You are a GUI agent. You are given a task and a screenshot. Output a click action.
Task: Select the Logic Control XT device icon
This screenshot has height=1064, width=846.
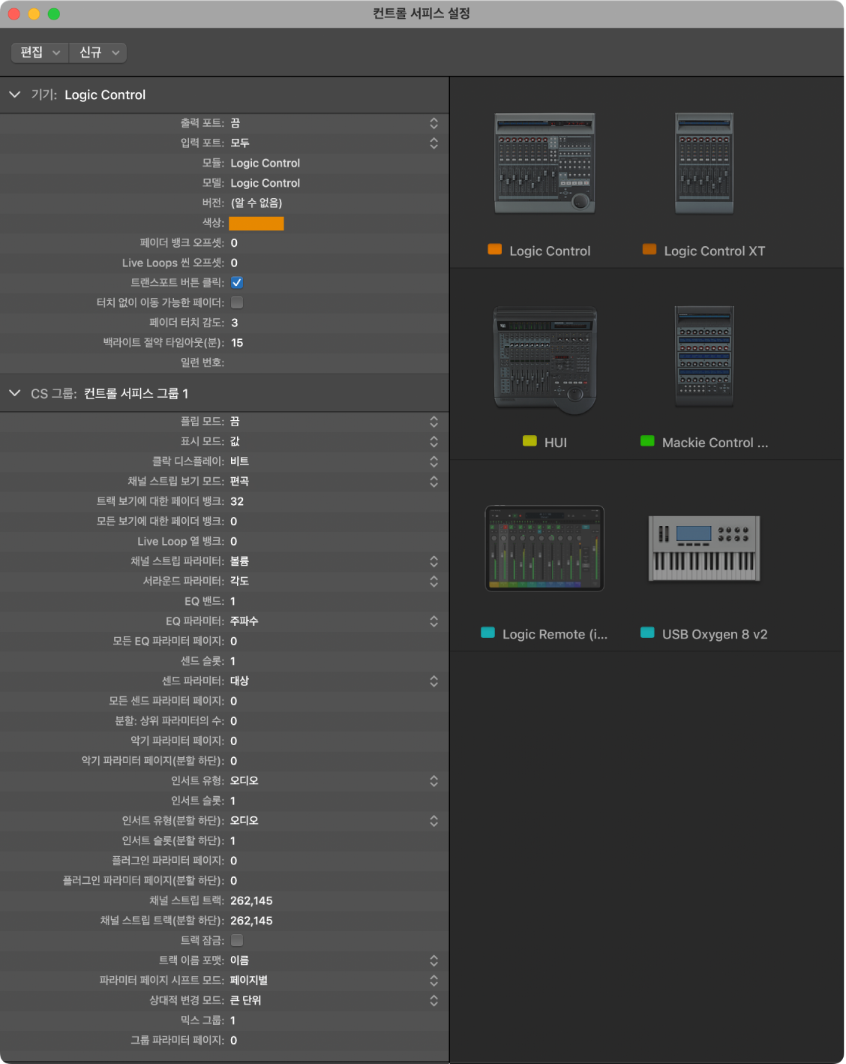click(704, 164)
